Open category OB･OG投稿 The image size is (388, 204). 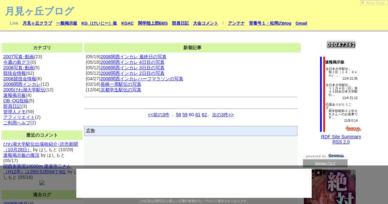pyautogui.click(x=16, y=101)
